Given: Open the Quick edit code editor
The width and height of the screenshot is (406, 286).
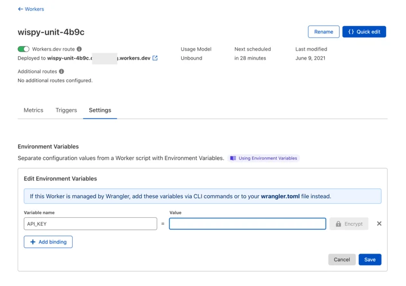Looking at the screenshot, I should [x=364, y=32].
